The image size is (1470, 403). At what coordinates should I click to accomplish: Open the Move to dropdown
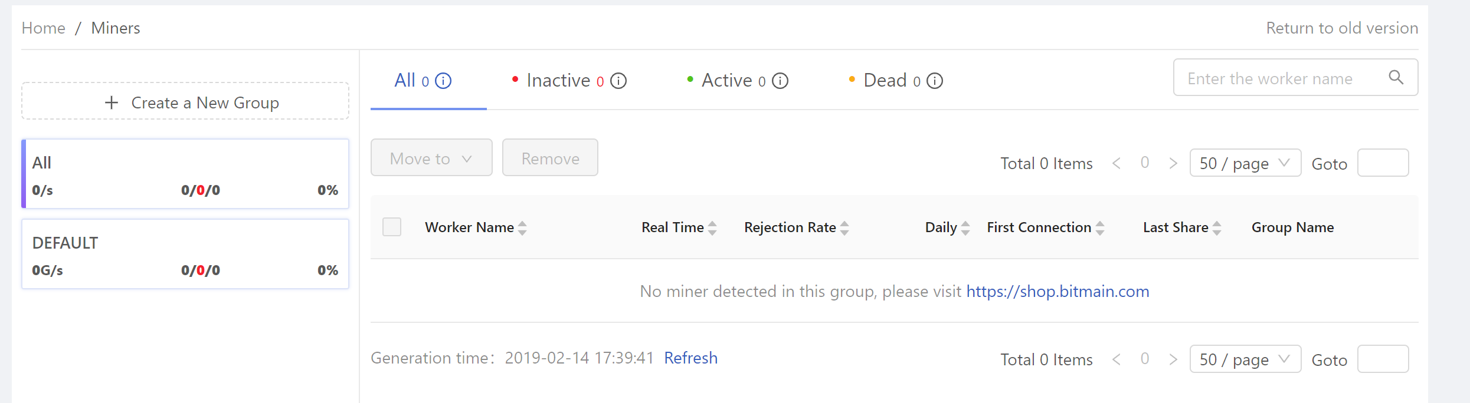(x=431, y=157)
